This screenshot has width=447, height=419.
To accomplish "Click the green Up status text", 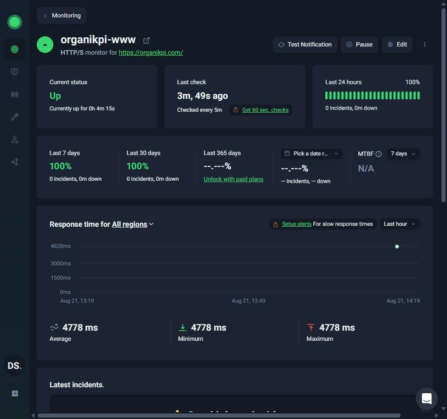I will click(55, 96).
